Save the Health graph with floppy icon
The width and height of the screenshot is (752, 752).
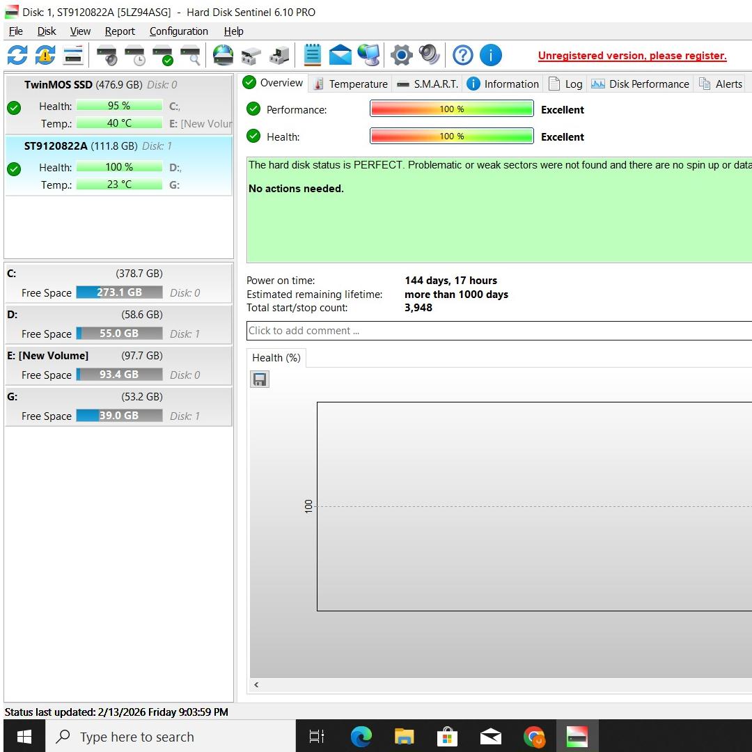(260, 379)
